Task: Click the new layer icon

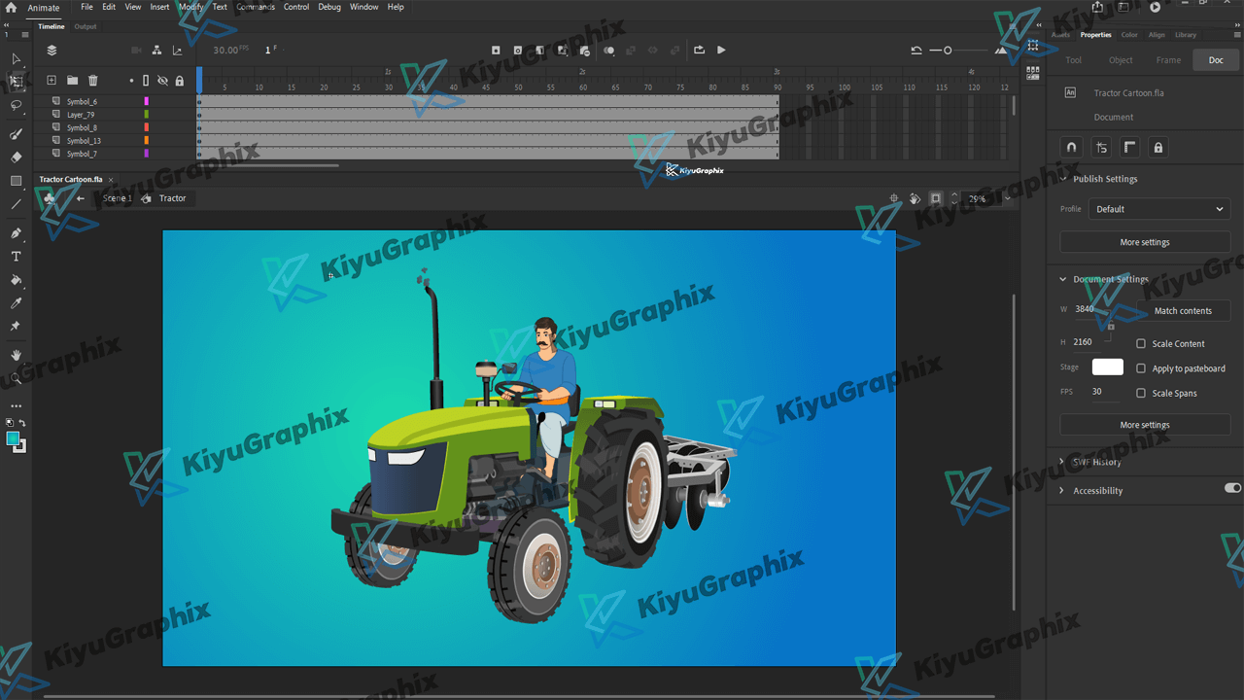Action: tap(52, 81)
